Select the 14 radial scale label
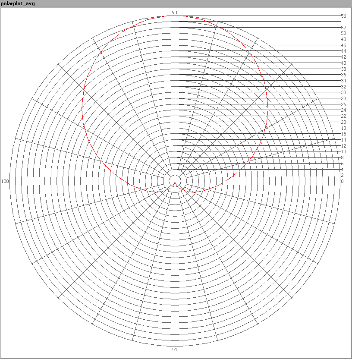The height and width of the screenshot is (359, 352). click(x=343, y=140)
